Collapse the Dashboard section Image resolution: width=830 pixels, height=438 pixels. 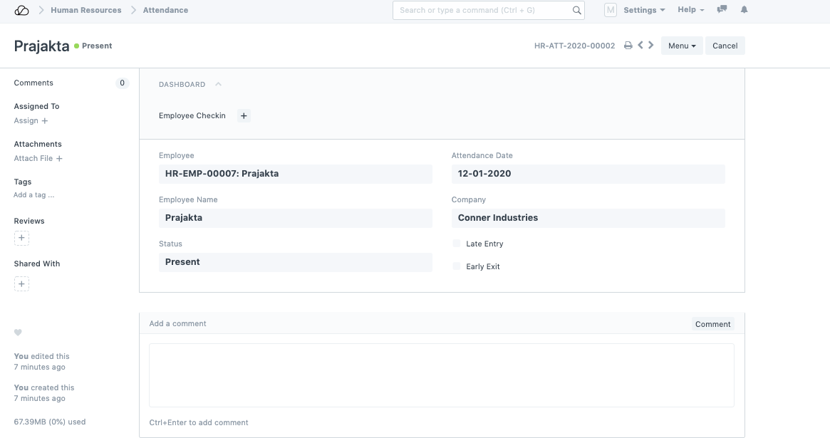click(218, 84)
